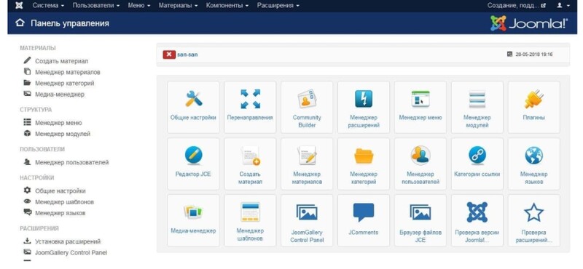This screenshot has height=269, width=583.
Task: Open Менеджер пользователей in the sidebar
Action: coord(66,162)
